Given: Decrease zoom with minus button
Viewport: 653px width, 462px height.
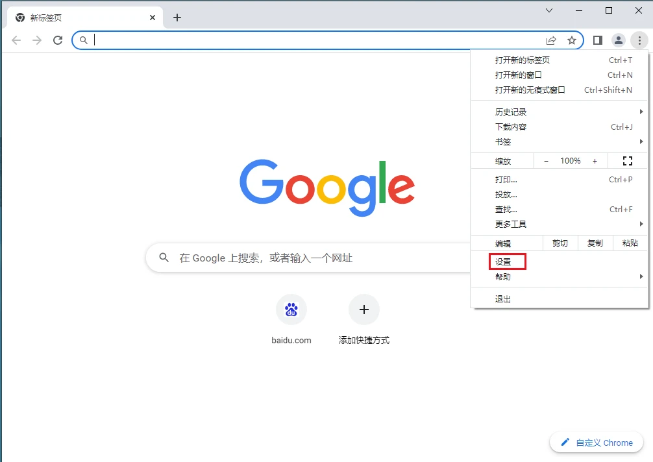Looking at the screenshot, I should 546,161.
